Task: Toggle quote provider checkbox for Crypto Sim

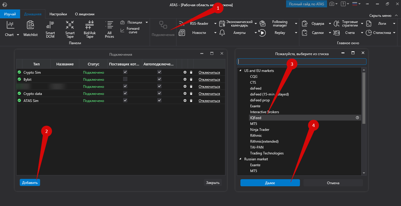Action: (125, 72)
